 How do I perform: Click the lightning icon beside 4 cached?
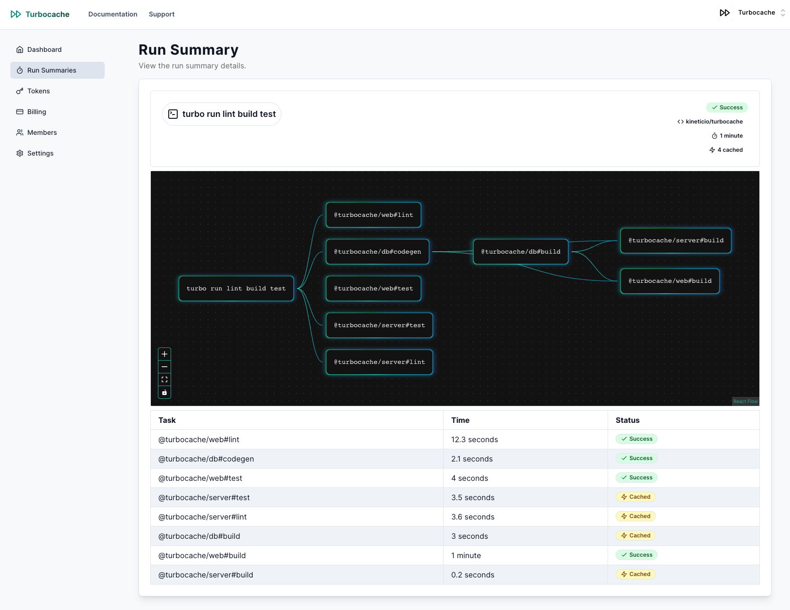712,150
